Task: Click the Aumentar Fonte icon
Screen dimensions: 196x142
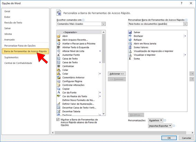Action: coord(58,55)
